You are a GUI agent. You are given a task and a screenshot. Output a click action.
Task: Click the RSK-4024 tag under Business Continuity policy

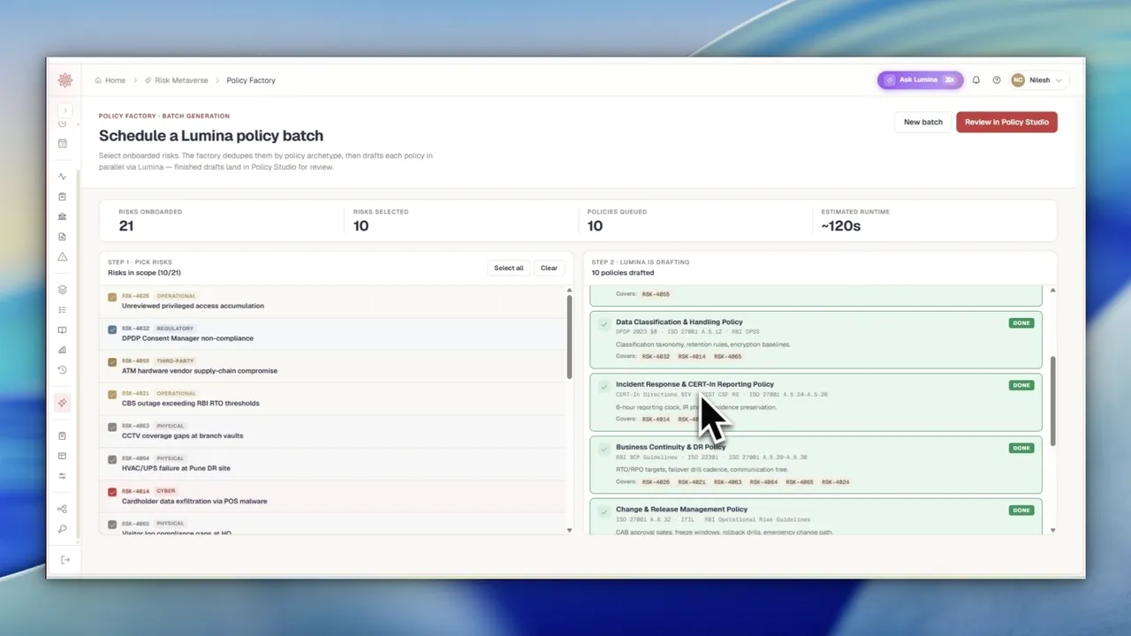[835, 482]
